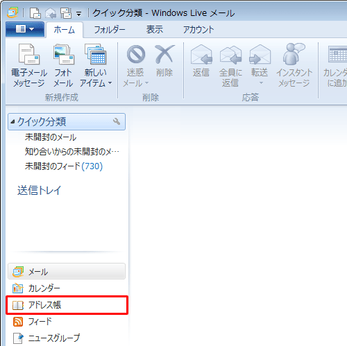Click the ニュースグループ document icon
Screen dimensions: 347x346
point(18,338)
